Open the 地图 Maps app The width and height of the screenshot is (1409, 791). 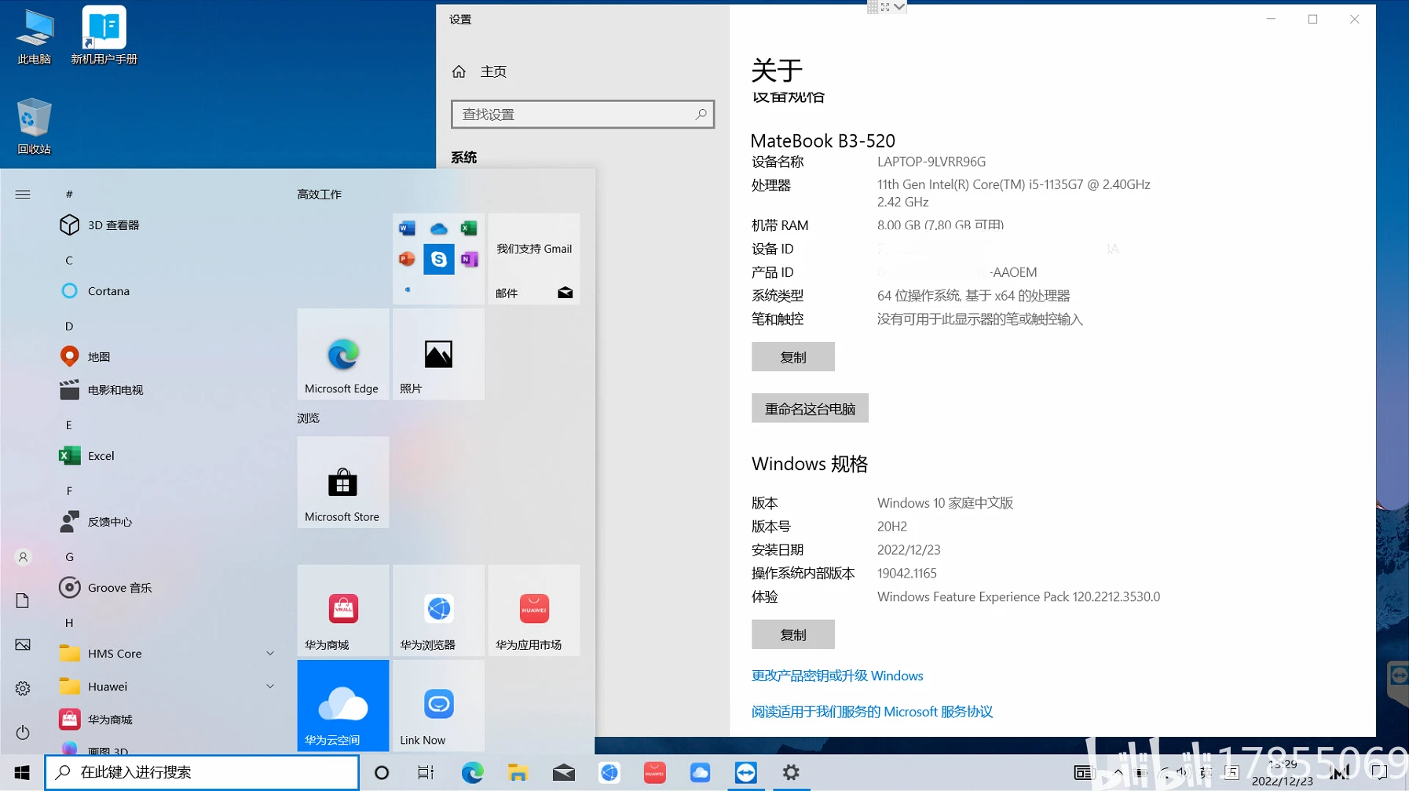click(101, 355)
